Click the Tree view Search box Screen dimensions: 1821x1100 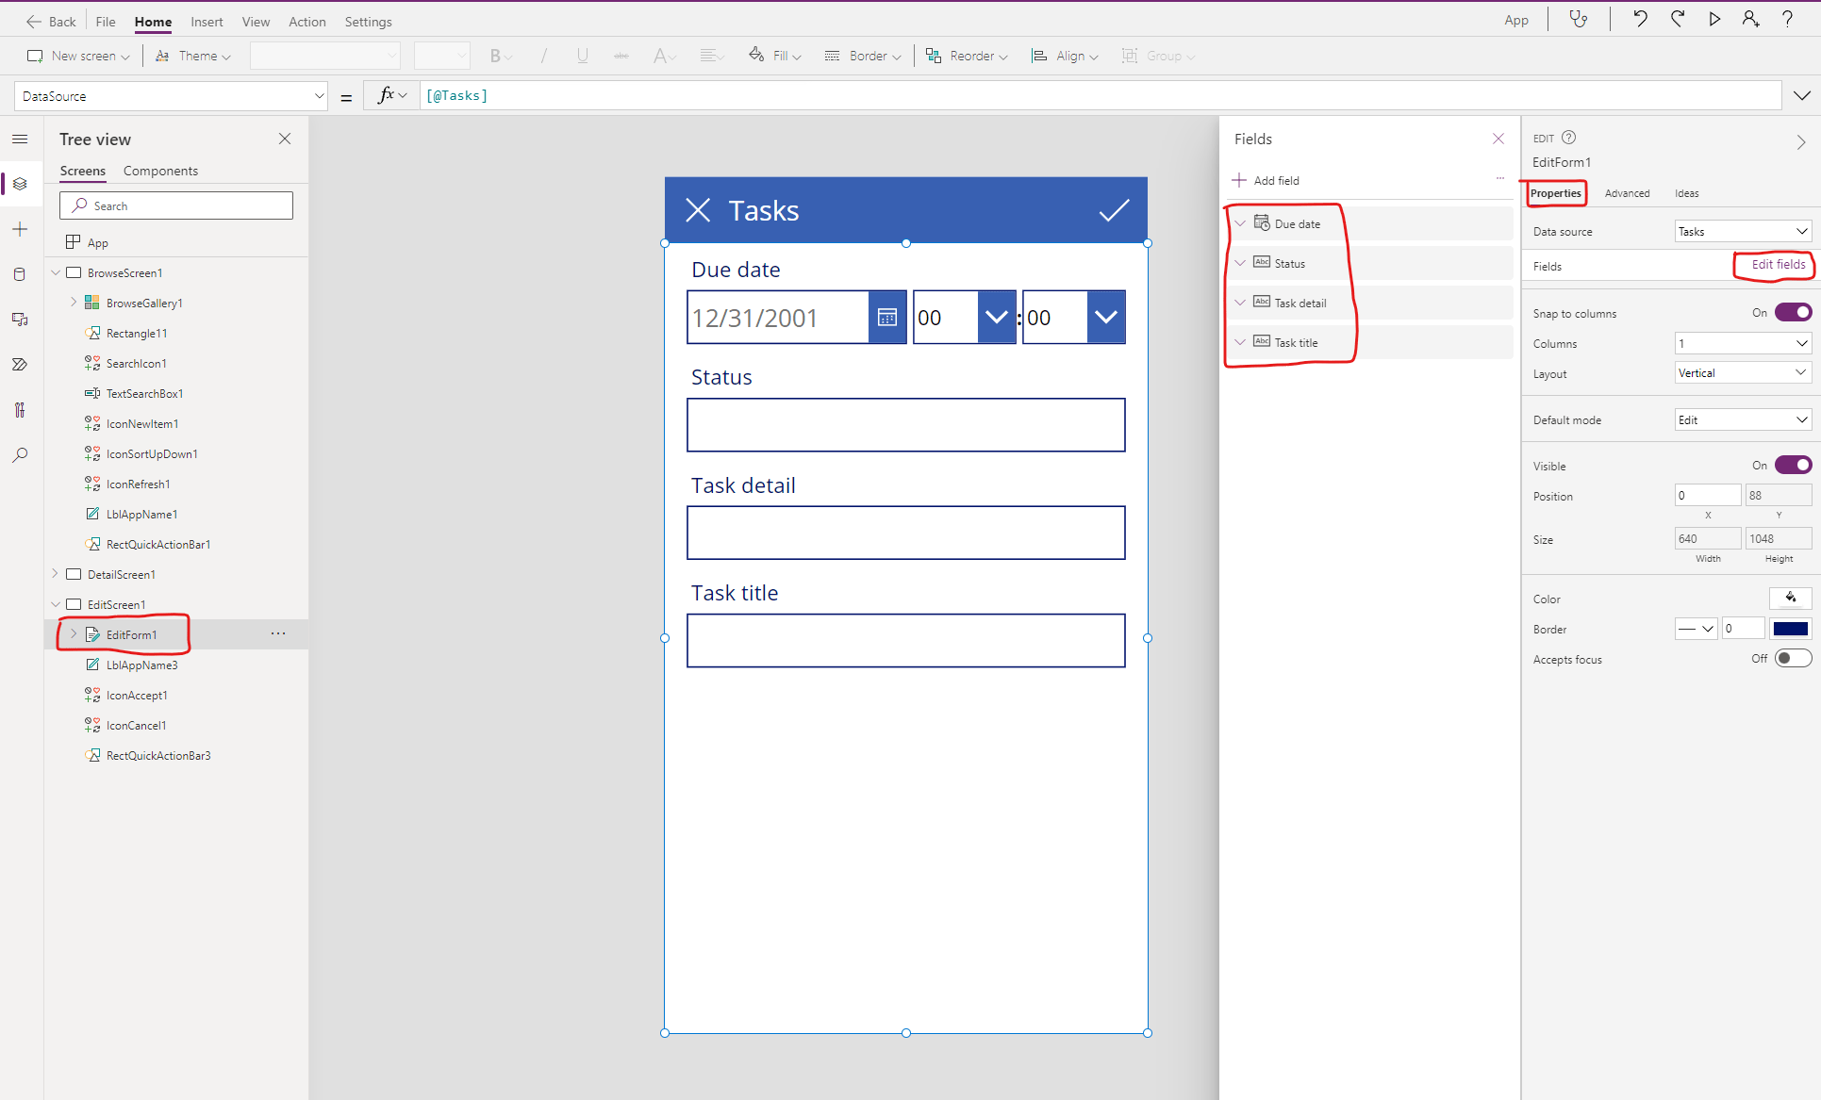pyautogui.click(x=176, y=205)
